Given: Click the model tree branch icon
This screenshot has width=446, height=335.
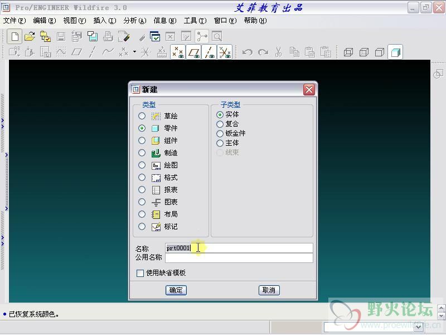Looking at the screenshot, I should click(202, 37).
